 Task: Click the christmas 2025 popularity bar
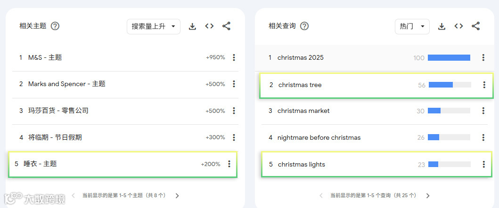[x=449, y=57]
